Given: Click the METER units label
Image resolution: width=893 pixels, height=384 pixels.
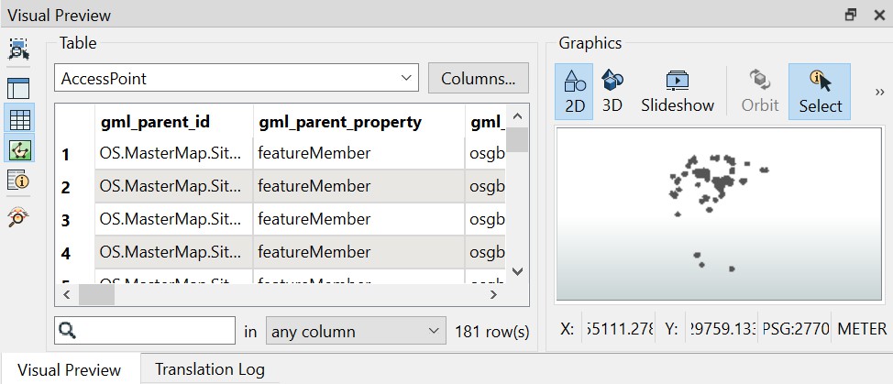Looking at the screenshot, I should (862, 329).
